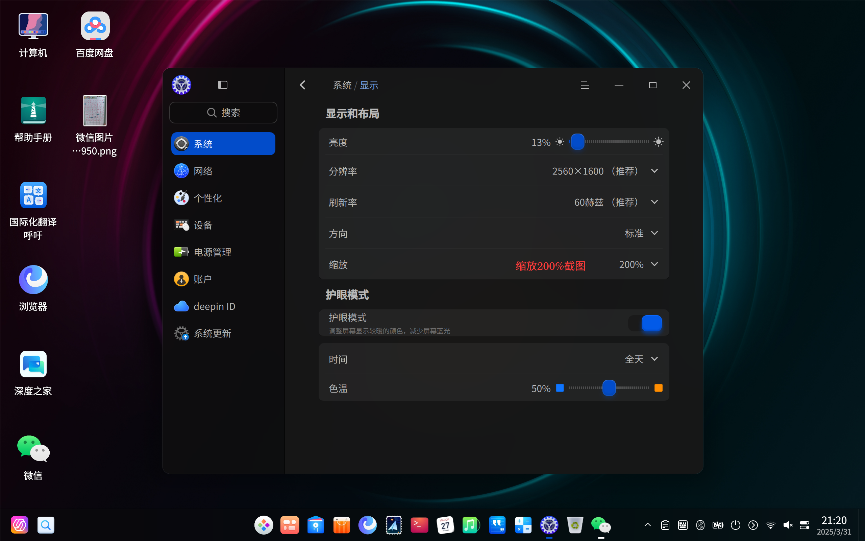Go back using the arrow
The width and height of the screenshot is (865, 541).
tap(303, 85)
